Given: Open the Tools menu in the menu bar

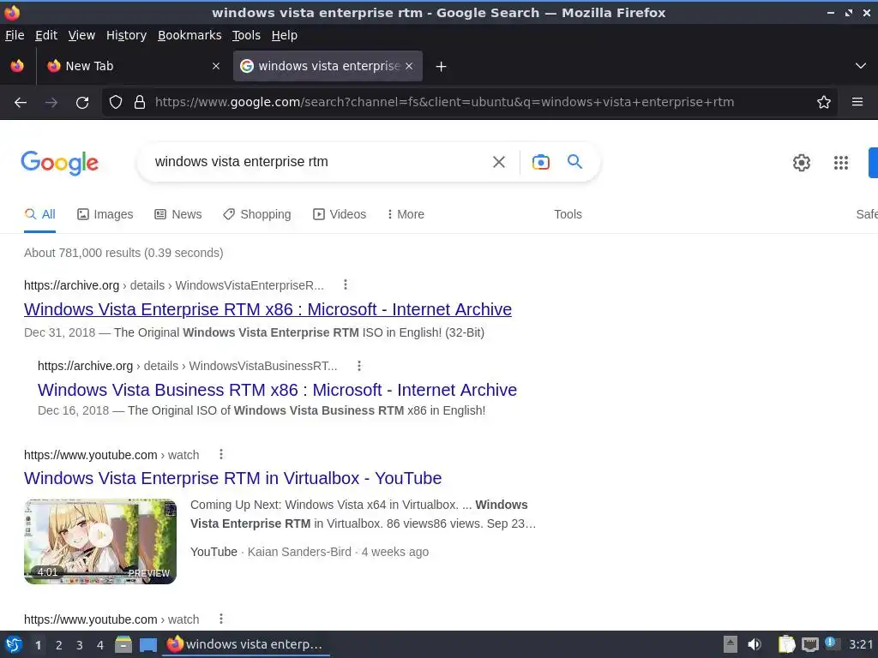Looking at the screenshot, I should pos(246,35).
